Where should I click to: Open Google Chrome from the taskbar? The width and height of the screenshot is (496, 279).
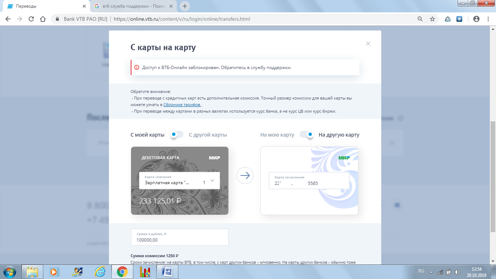(x=122, y=272)
